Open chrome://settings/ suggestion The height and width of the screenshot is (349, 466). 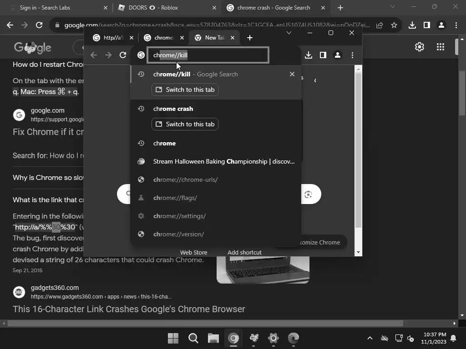(216, 216)
